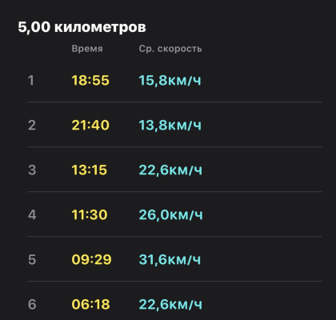The height and width of the screenshot is (320, 336).
Task: Click the time value 18:55
Action: pos(90,80)
